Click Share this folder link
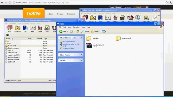Viewport: 173px width, 97px height. pyautogui.click(x=68, y=48)
